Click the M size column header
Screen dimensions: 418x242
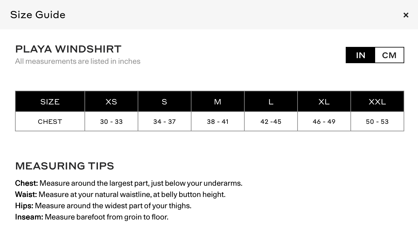tap(218, 101)
